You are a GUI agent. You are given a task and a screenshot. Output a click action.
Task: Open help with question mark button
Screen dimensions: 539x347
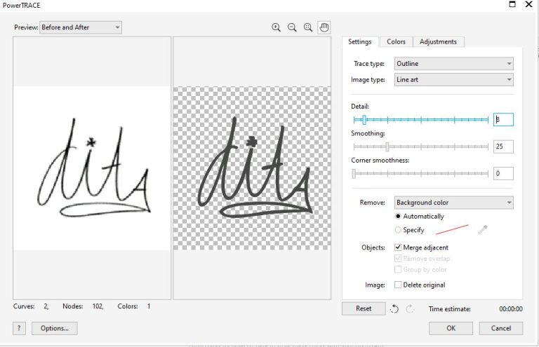click(19, 328)
